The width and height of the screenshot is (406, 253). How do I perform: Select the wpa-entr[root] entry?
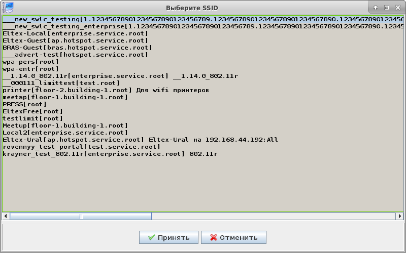203,69
